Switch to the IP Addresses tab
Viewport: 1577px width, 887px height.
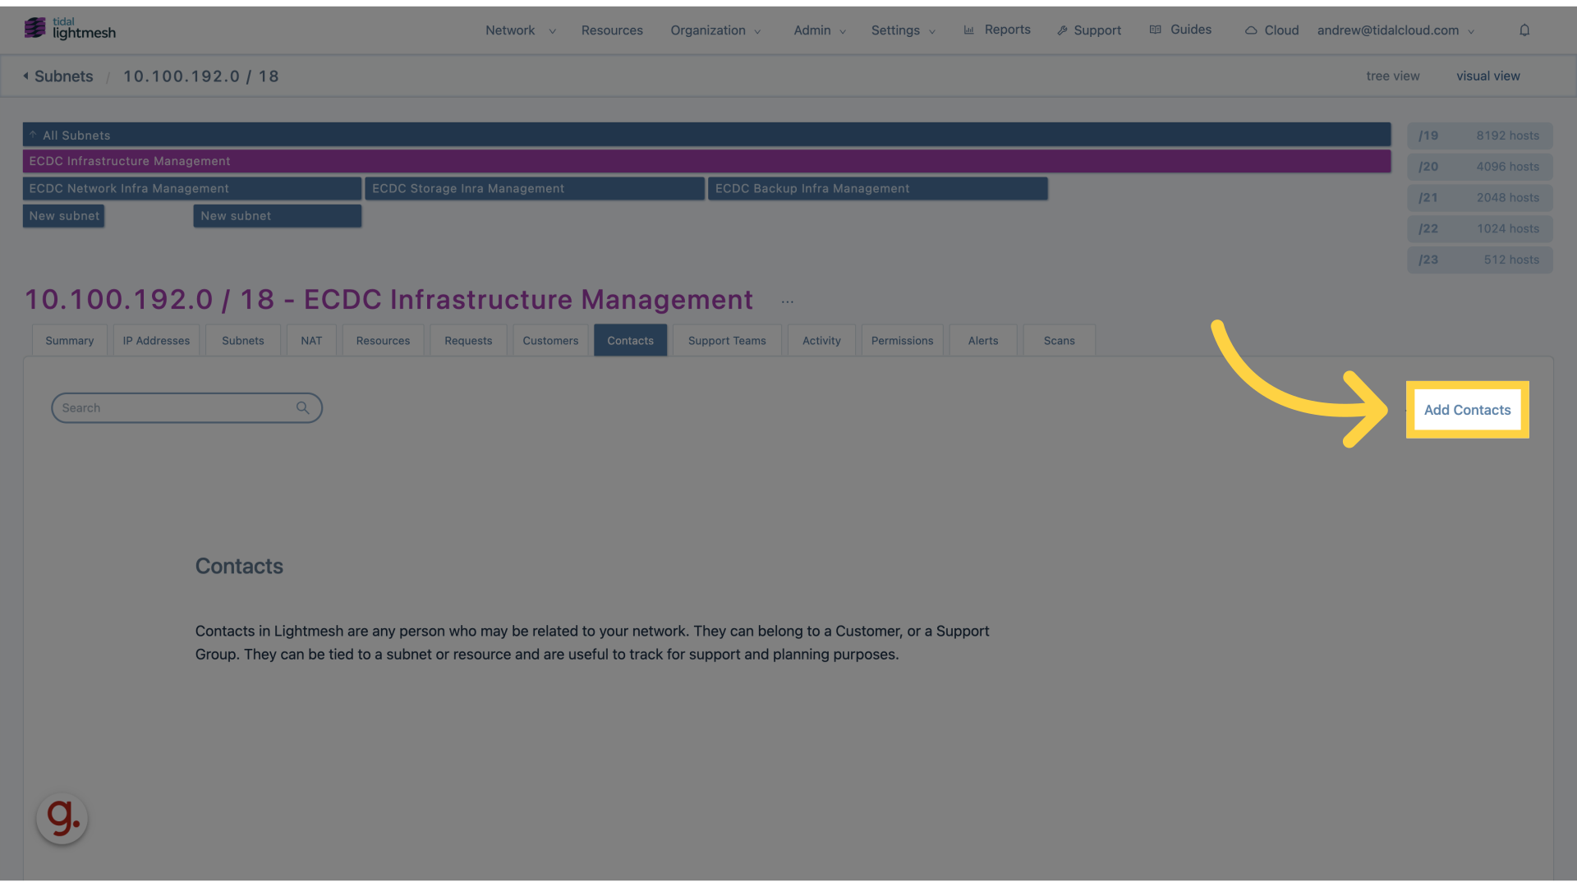(156, 341)
